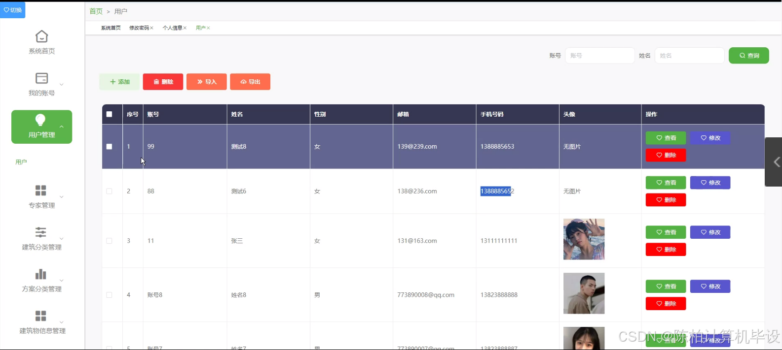This screenshot has width=782, height=350.
Task: Click 查看 for row 3 (张三)
Action: (666, 232)
